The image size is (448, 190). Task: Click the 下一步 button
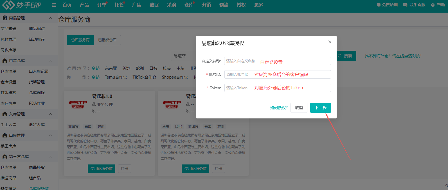(321, 108)
